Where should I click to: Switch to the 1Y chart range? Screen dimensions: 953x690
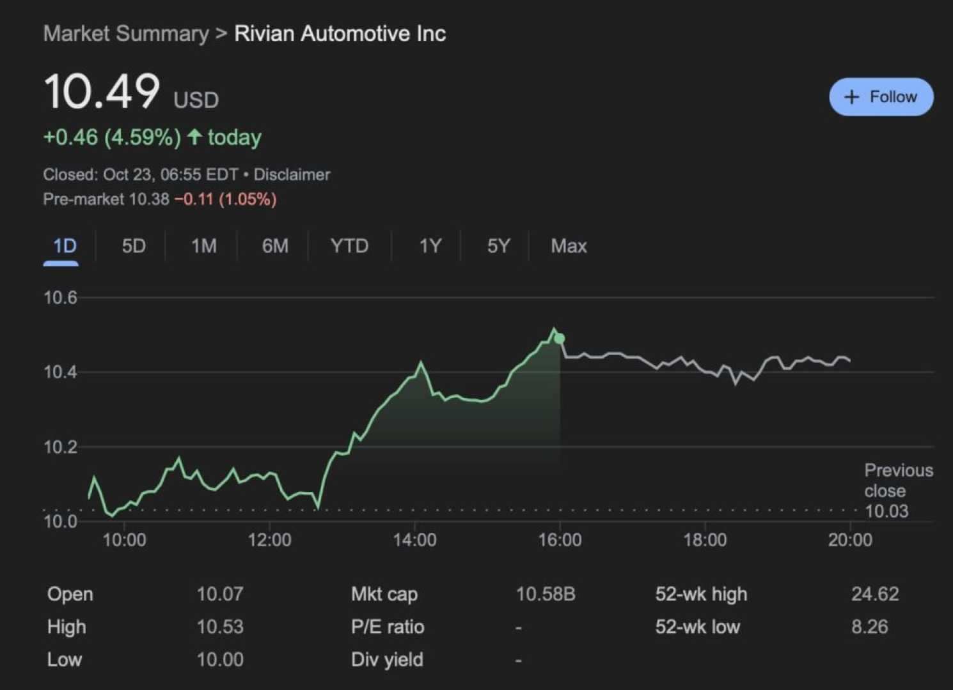pyautogui.click(x=430, y=246)
